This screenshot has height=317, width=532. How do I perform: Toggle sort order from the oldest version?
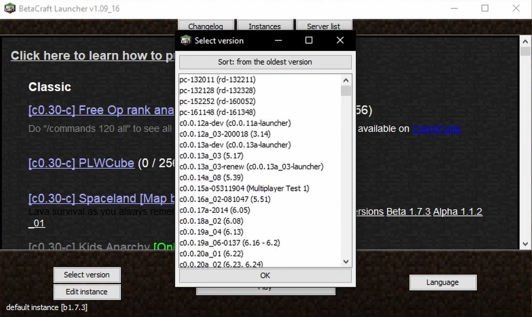click(x=265, y=62)
